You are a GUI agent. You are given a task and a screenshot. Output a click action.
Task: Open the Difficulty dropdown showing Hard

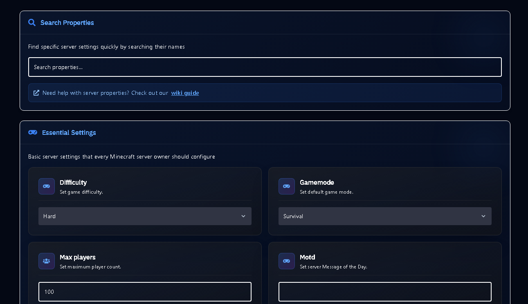click(145, 216)
